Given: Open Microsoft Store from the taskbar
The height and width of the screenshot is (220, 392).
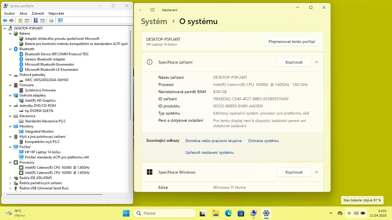Looking at the screenshot, I should (241, 213).
